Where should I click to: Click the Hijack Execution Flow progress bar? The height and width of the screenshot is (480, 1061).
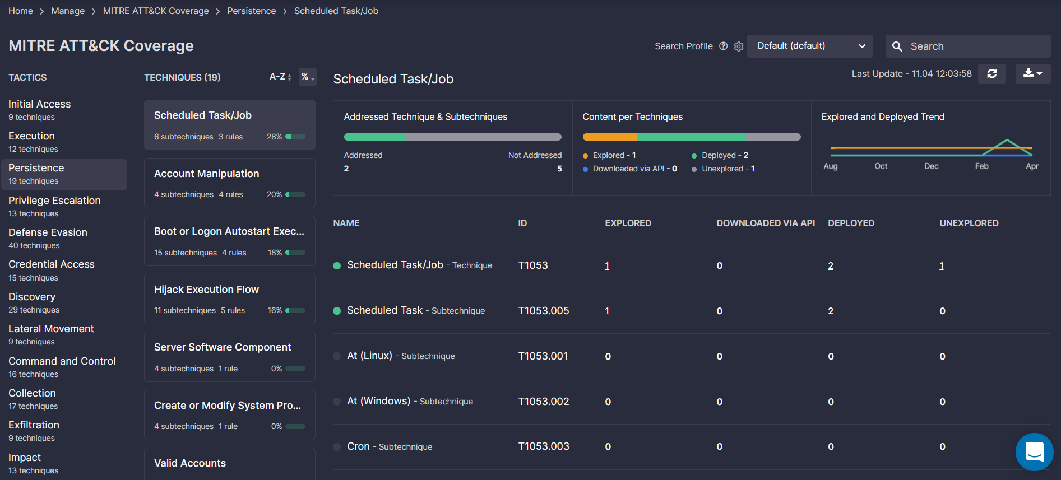click(x=295, y=310)
